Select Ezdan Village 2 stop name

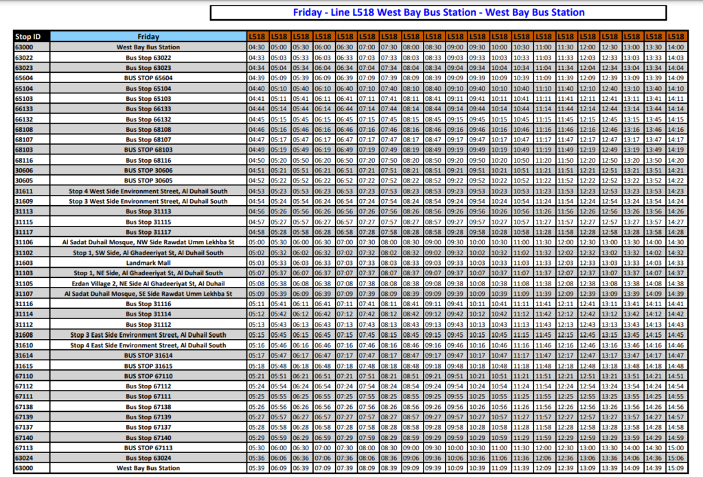tap(148, 283)
